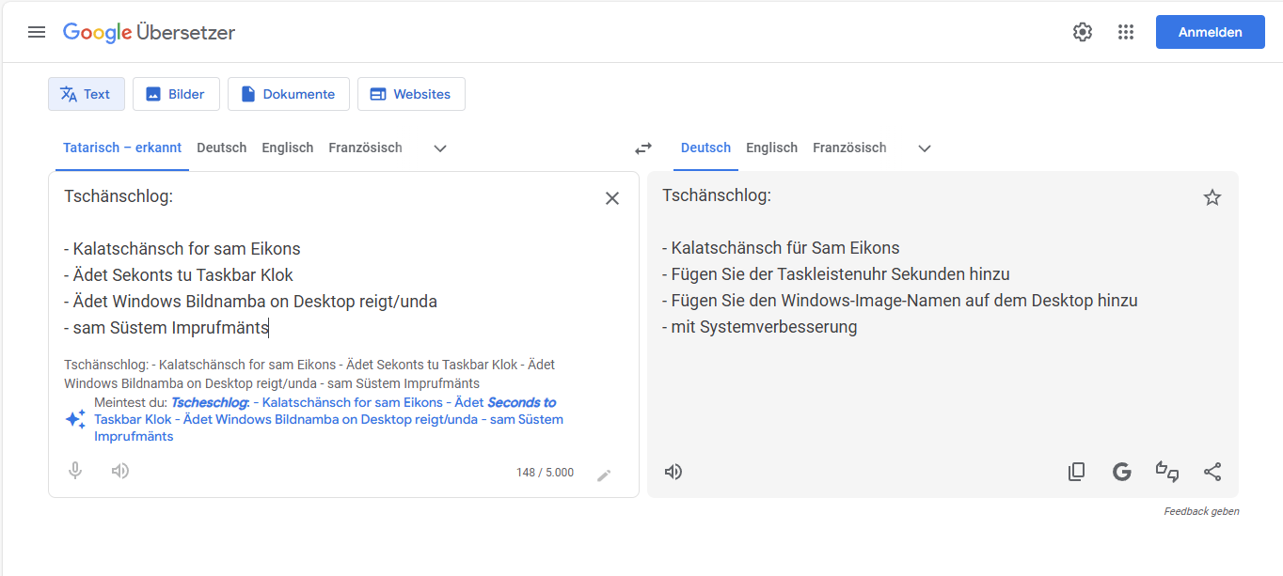Go to Google Übersetzer home logo
Viewport: 1283px width, 576px height.
point(149,33)
